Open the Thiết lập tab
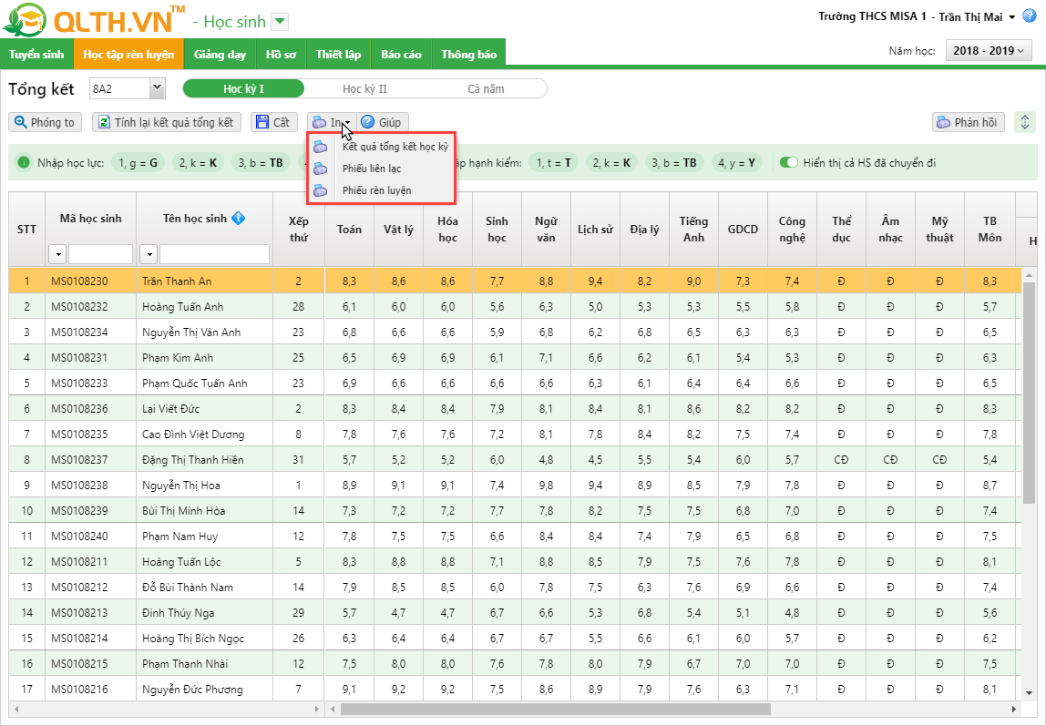1046x726 pixels. point(338,54)
